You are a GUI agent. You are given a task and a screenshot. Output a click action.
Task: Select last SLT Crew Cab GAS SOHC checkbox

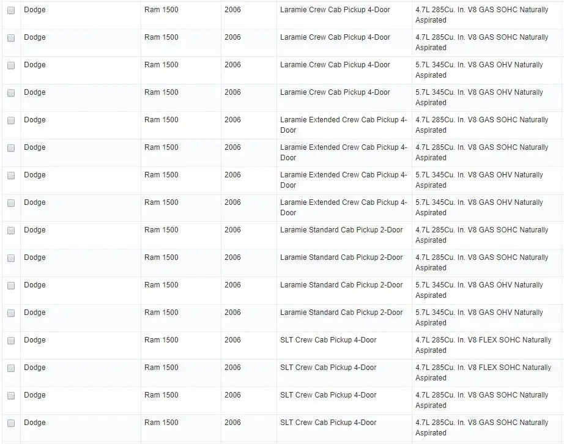(x=11, y=423)
